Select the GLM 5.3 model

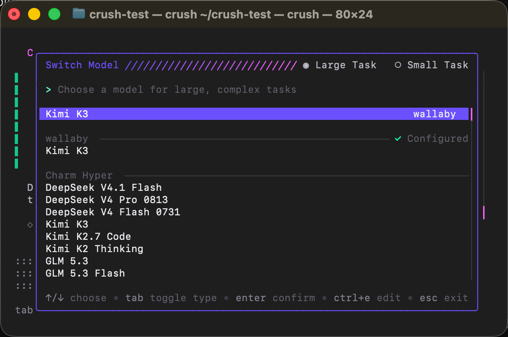click(x=67, y=261)
